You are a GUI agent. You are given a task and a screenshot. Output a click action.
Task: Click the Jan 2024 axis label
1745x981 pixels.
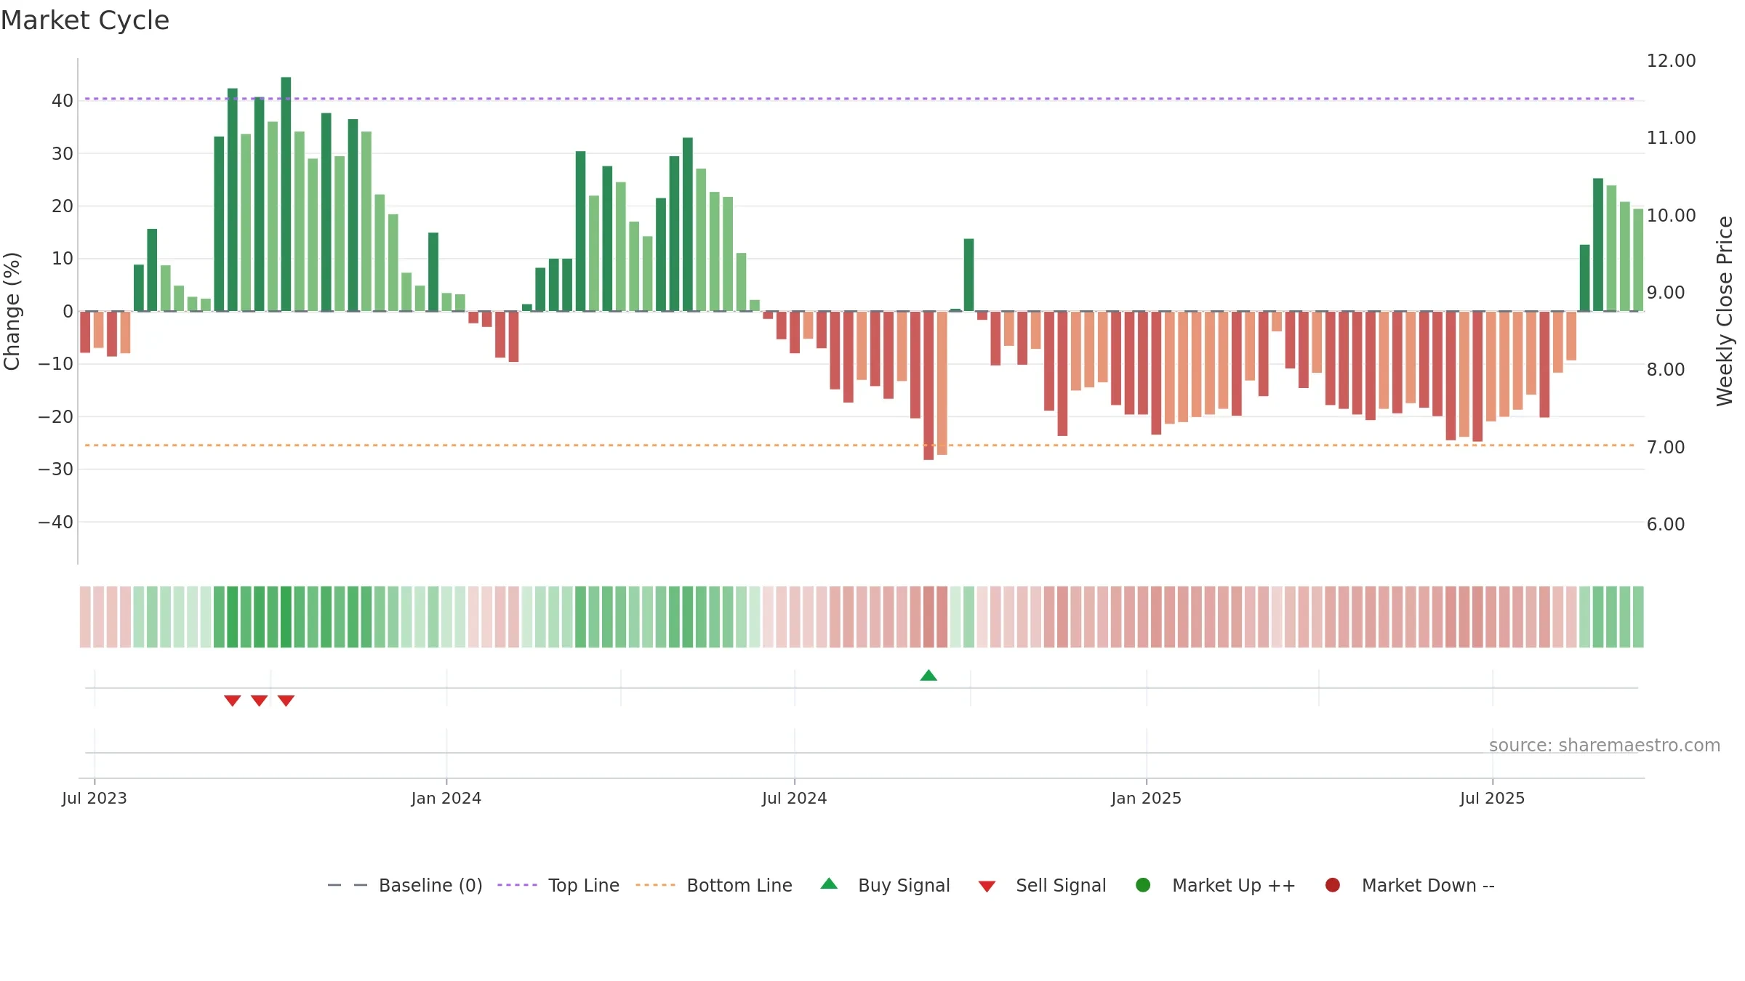point(446,799)
